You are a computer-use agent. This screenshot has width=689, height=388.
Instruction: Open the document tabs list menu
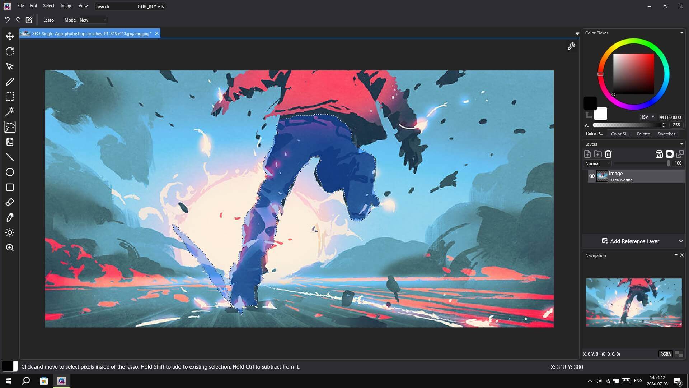tap(577, 33)
